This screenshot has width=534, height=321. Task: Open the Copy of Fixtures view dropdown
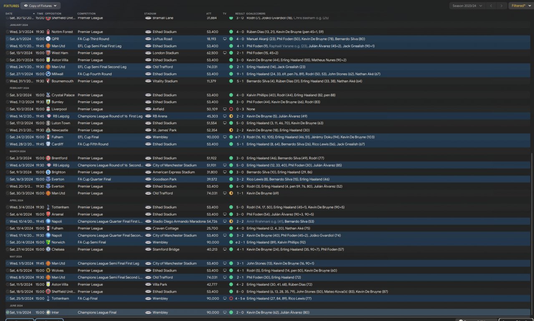pos(40,6)
